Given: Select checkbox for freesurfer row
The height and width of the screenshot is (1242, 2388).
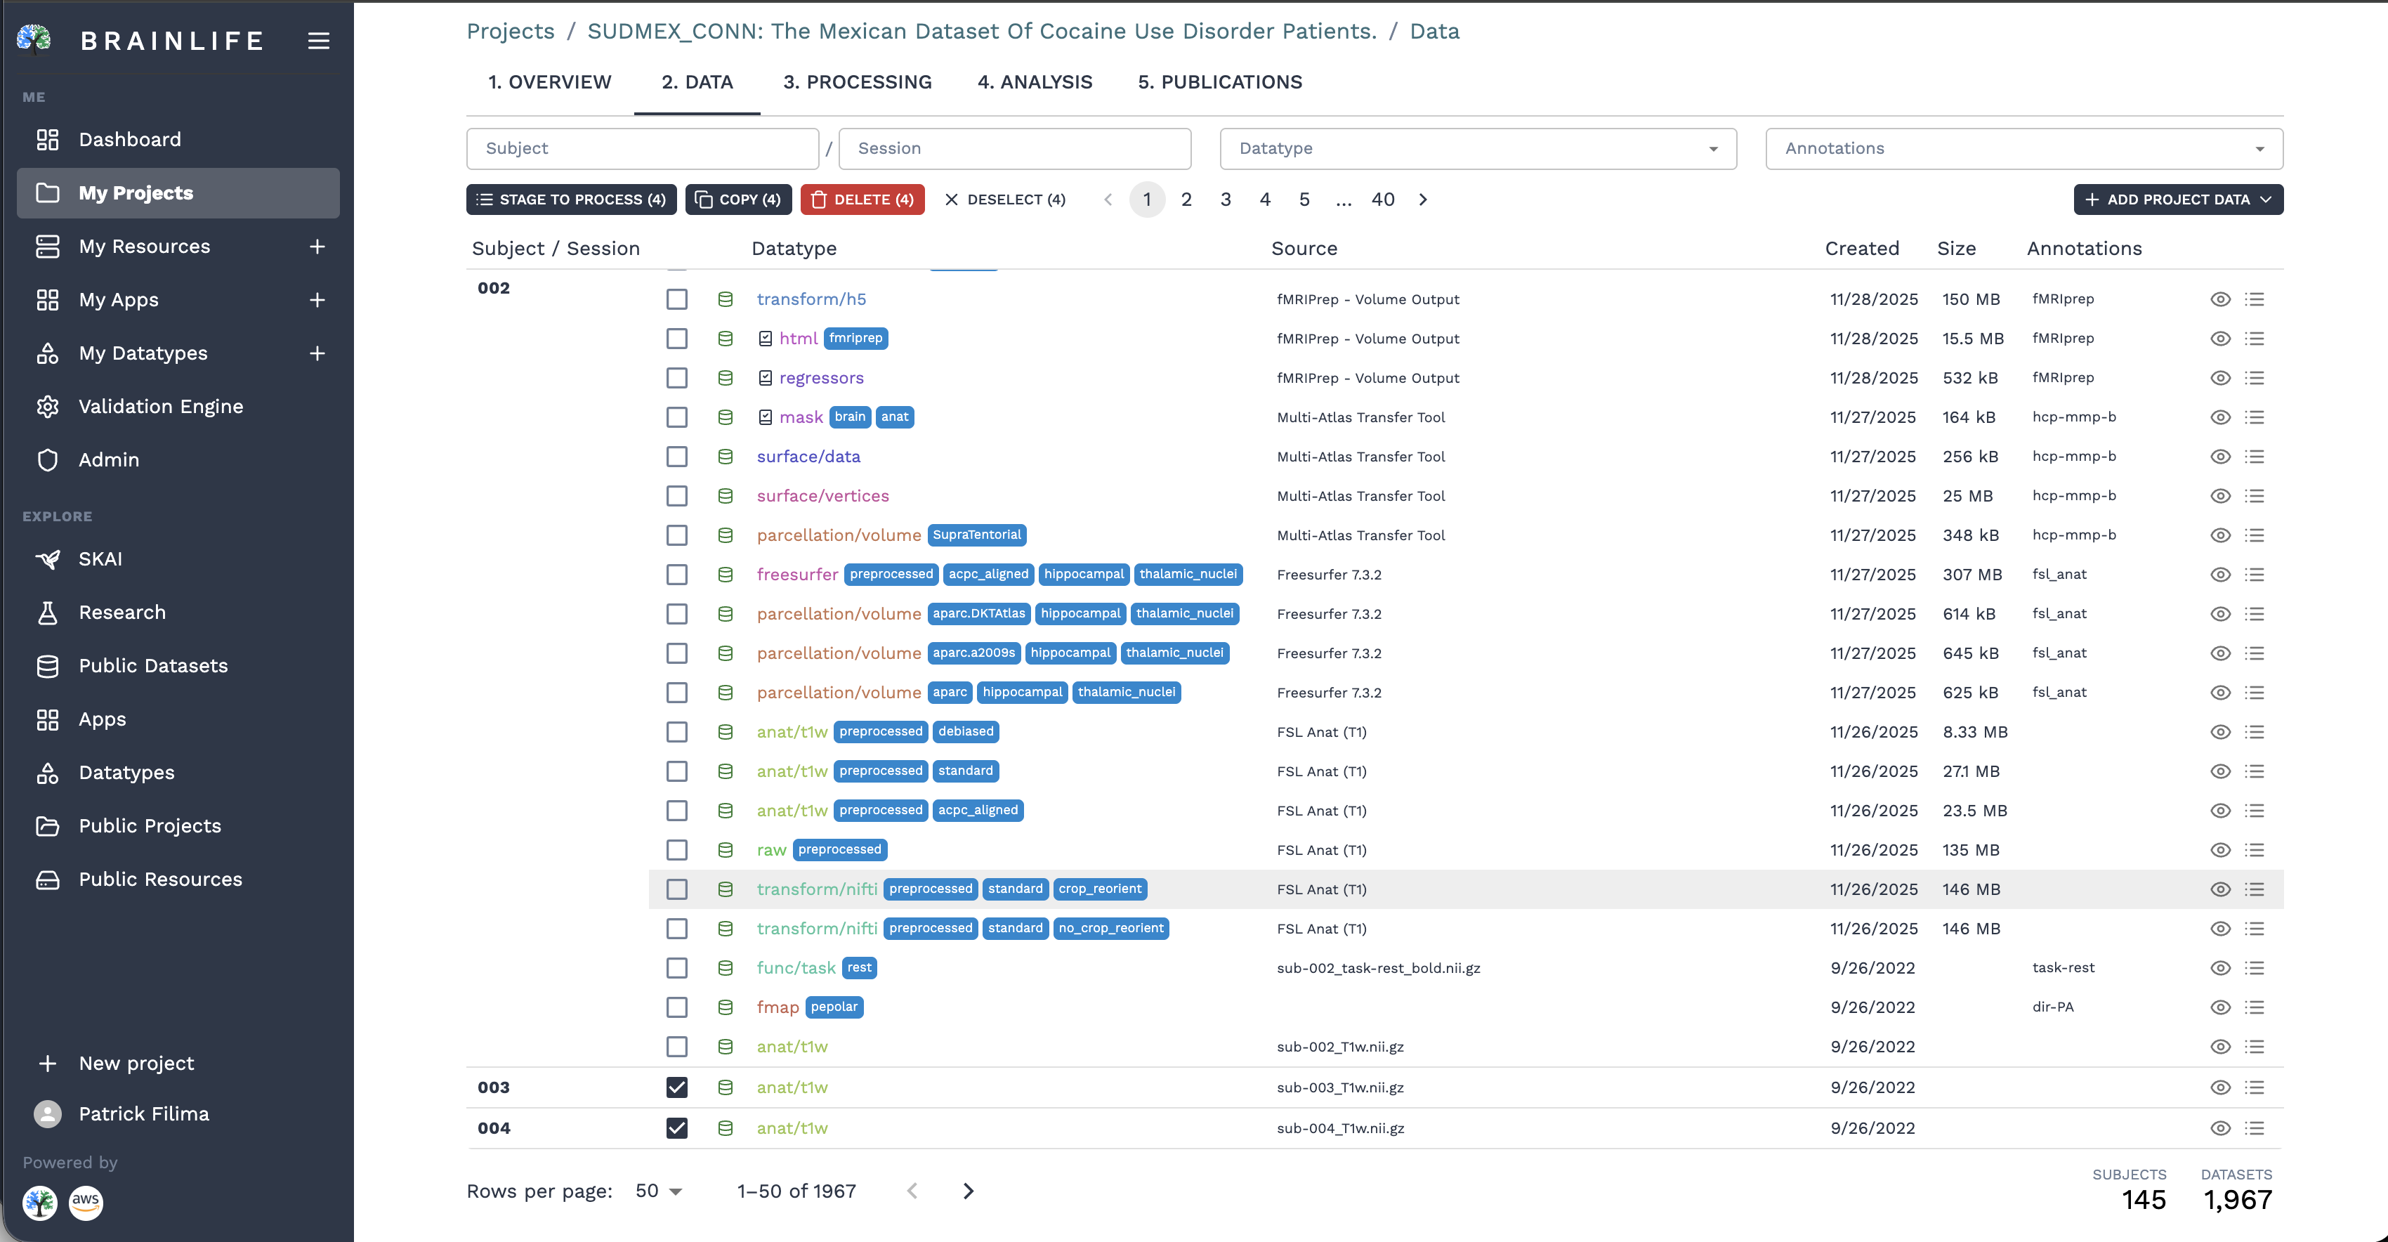Looking at the screenshot, I should [x=677, y=575].
